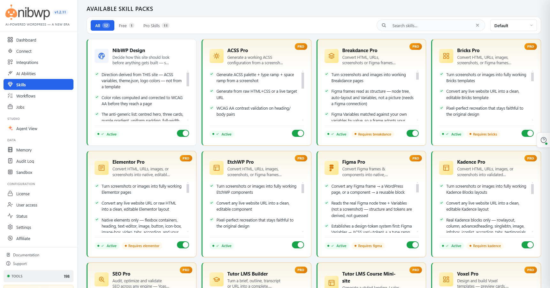Switch to the Free skills tab
Screen dimensions: 550x288
tap(126, 26)
